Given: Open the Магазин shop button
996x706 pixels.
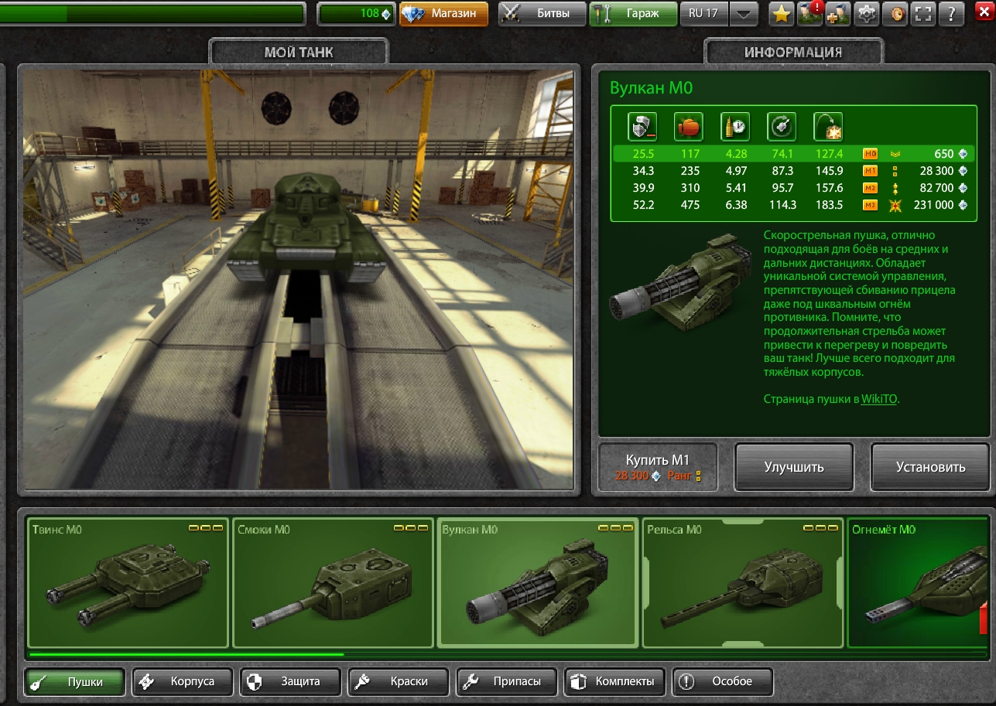Looking at the screenshot, I should coord(444,13).
